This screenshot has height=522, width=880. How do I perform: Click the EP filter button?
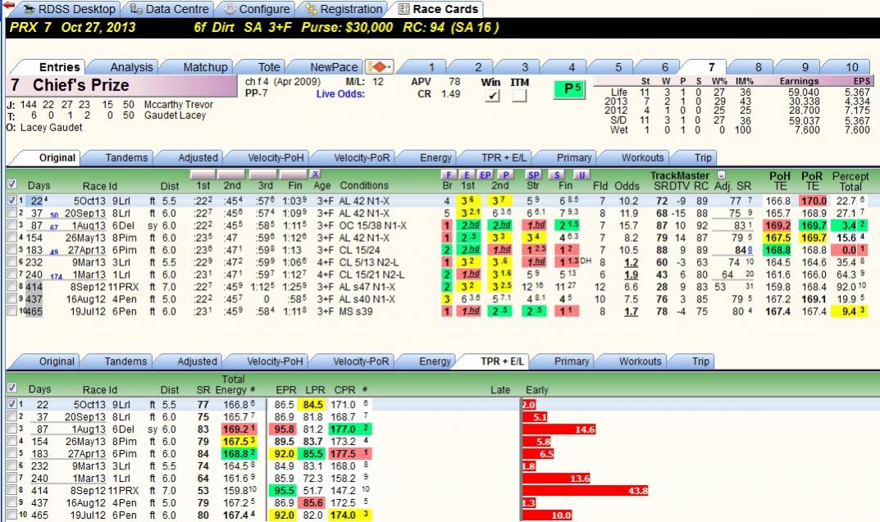pos(485,175)
